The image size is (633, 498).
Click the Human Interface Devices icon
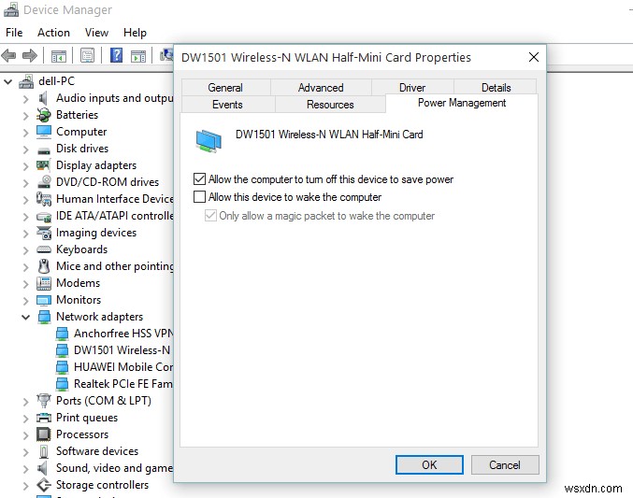pyautogui.click(x=44, y=199)
